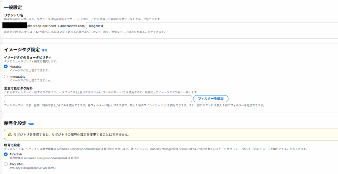This screenshot has width=338, height=174.
Task: Click the empty tag exclusion filter field
Action: [98, 99]
